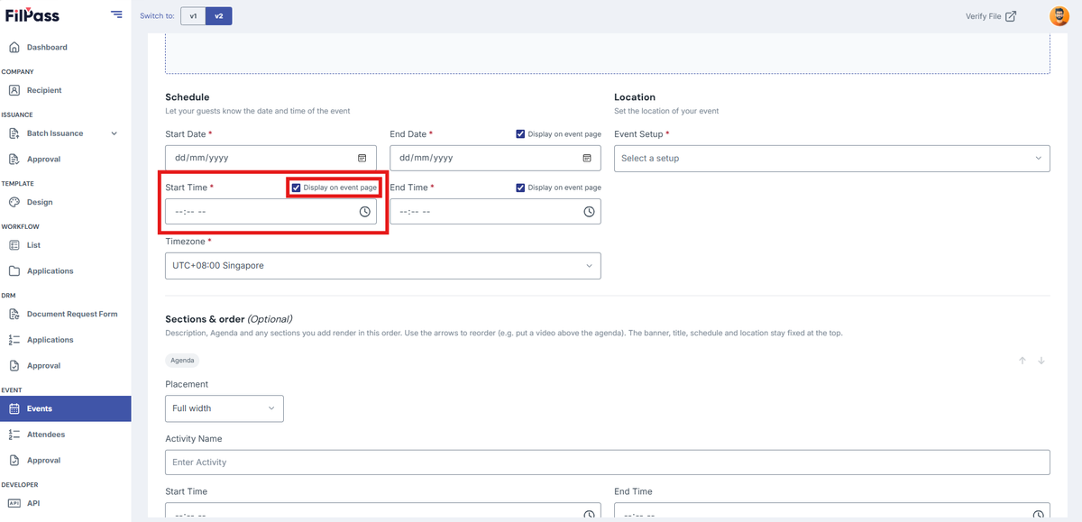The height and width of the screenshot is (522, 1082).
Task: Collapse the sidebar with the menu icon
Action: (116, 14)
